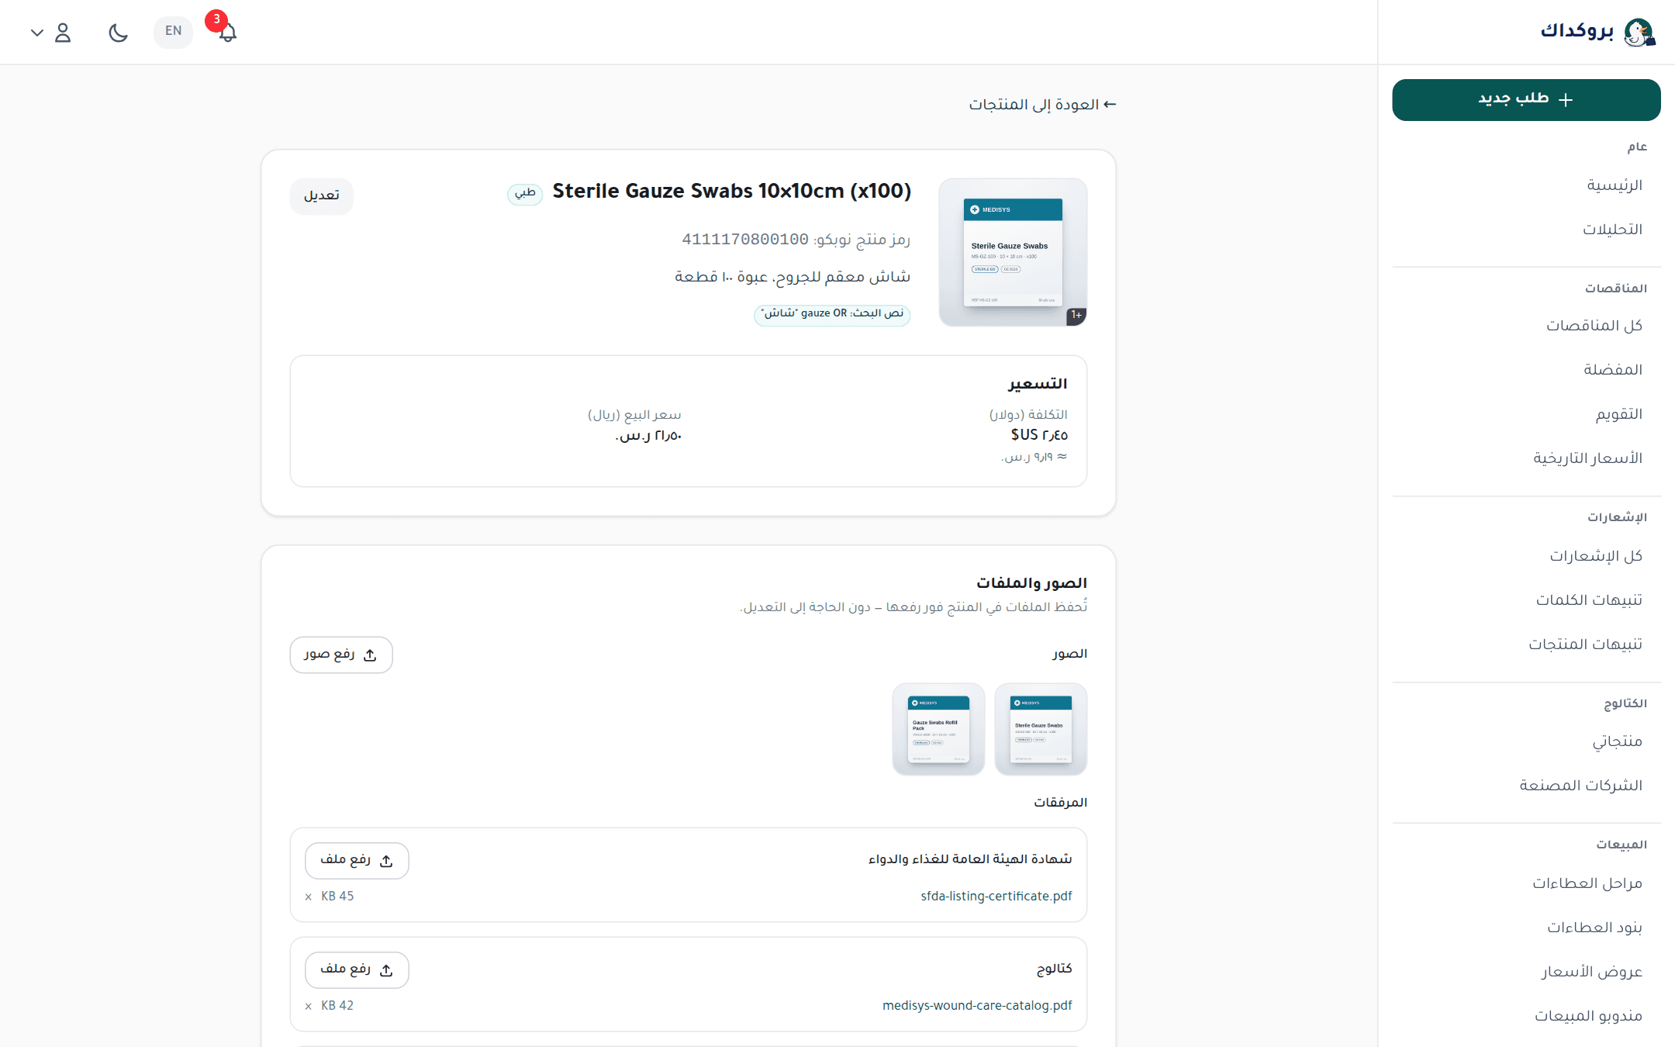
Task: Open منتجاتي catalog page
Action: pos(1618,741)
